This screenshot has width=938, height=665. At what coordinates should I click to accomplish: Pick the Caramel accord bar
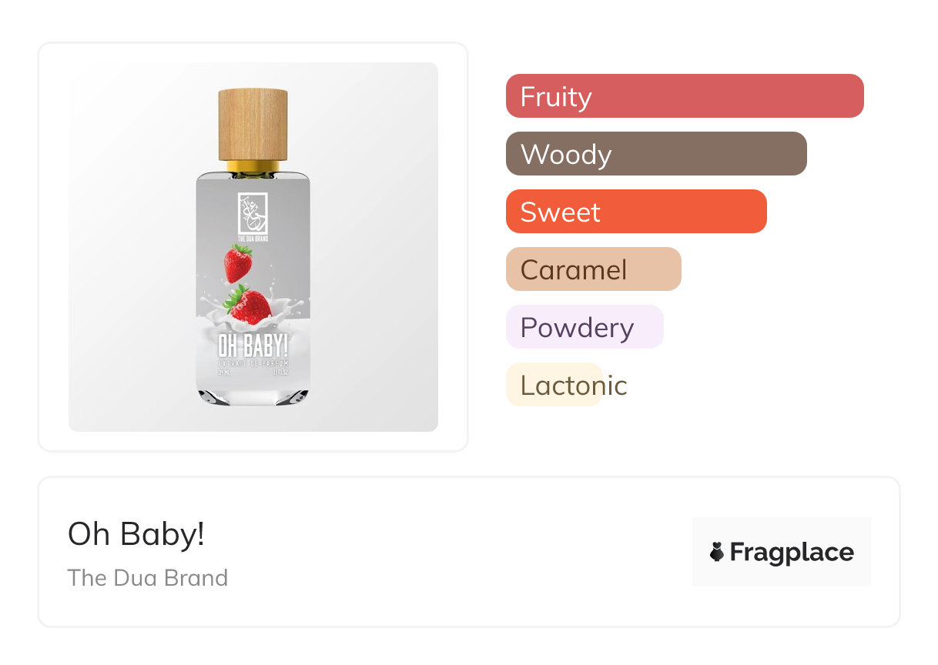pyautogui.click(x=593, y=269)
